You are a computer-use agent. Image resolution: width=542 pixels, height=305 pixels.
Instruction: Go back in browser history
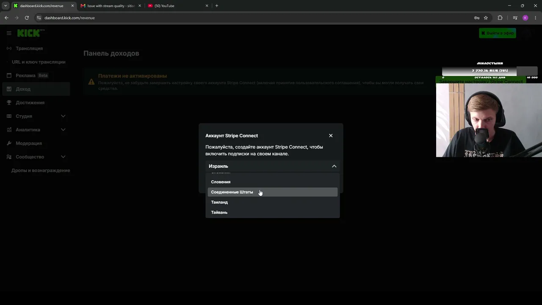(6, 18)
